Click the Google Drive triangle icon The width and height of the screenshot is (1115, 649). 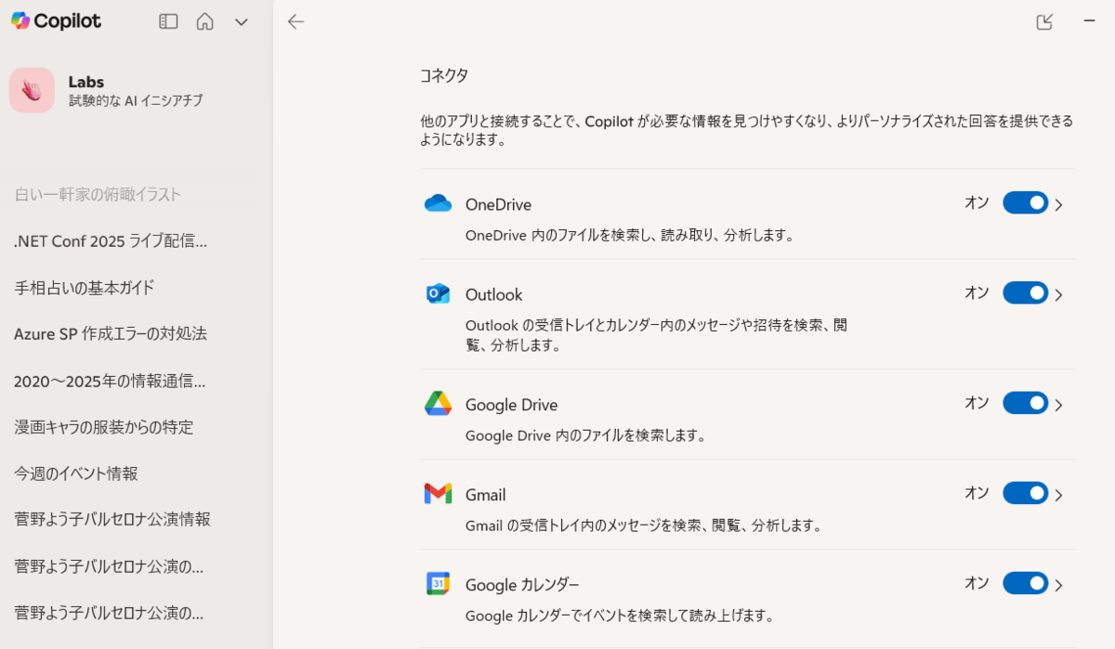pos(438,403)
